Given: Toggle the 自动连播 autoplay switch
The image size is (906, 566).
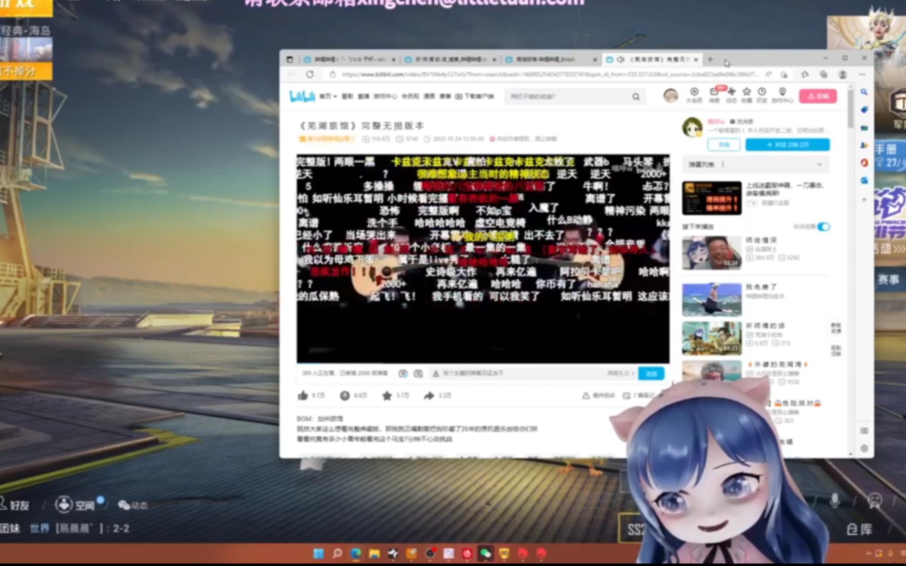Looking at the screenshot, I should point(823,226).
